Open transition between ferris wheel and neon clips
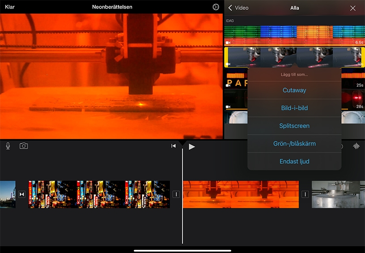Image resolution: width=365 pixels, height=253 pixels. pyautogui.click(x=22, y=194)
